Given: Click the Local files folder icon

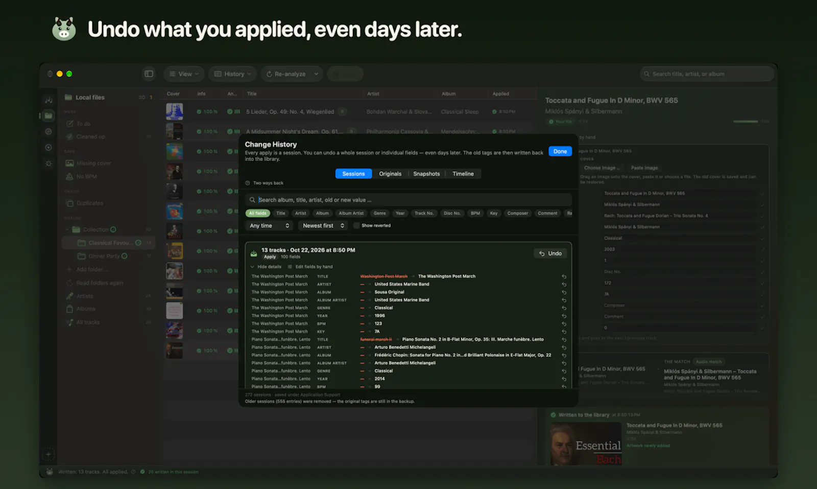Looking at the screenshot, I should pyautogui.click(x=68, y=97).
